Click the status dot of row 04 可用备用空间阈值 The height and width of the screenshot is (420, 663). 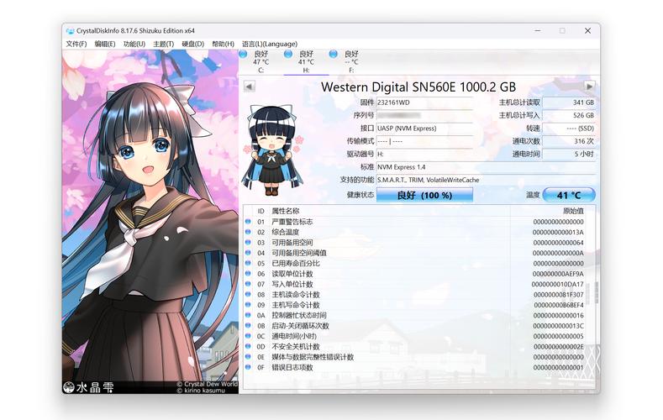click(x=248, y=253)
